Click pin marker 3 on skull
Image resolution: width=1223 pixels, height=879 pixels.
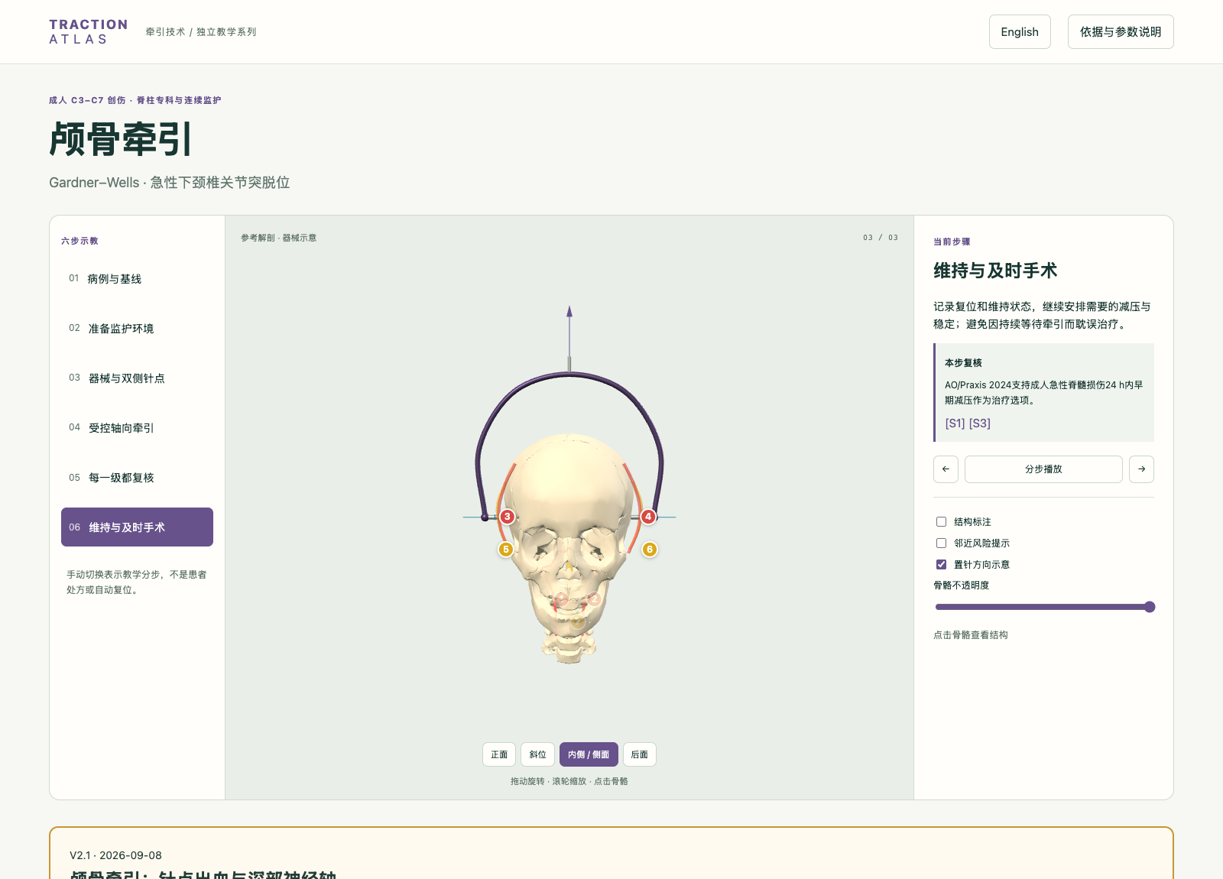point(507,517)
